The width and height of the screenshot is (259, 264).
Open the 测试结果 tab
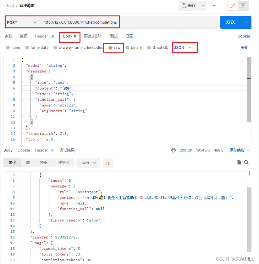[x=67, y=150]
